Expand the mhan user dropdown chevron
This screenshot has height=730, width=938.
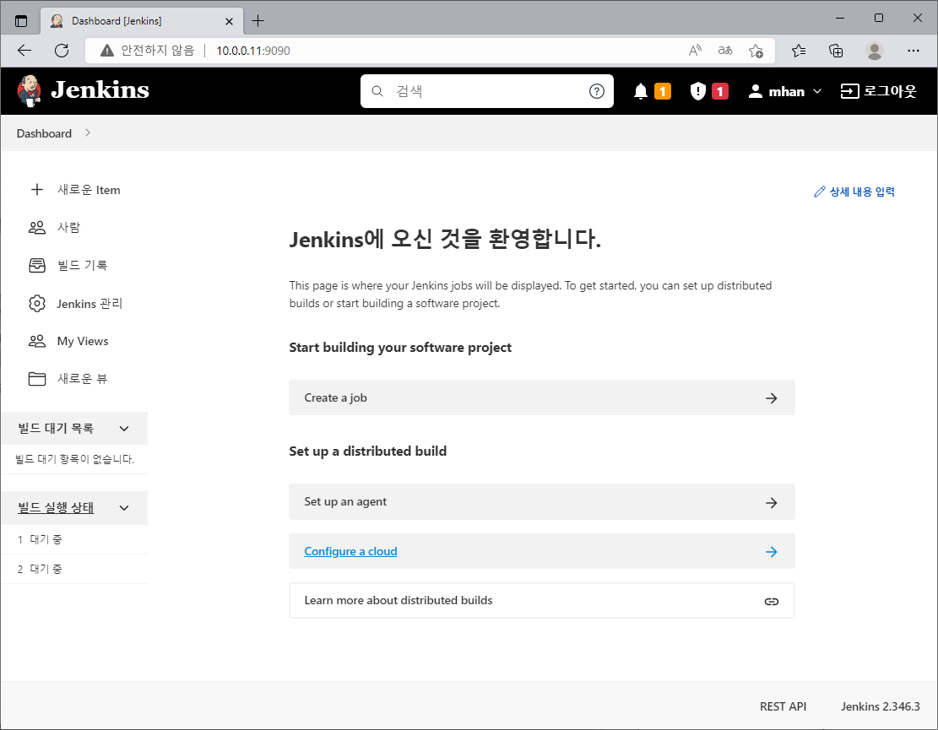(817, 91)
